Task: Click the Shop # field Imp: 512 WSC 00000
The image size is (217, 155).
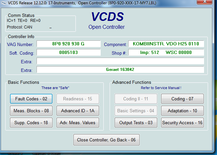Action: coord(166,52)
